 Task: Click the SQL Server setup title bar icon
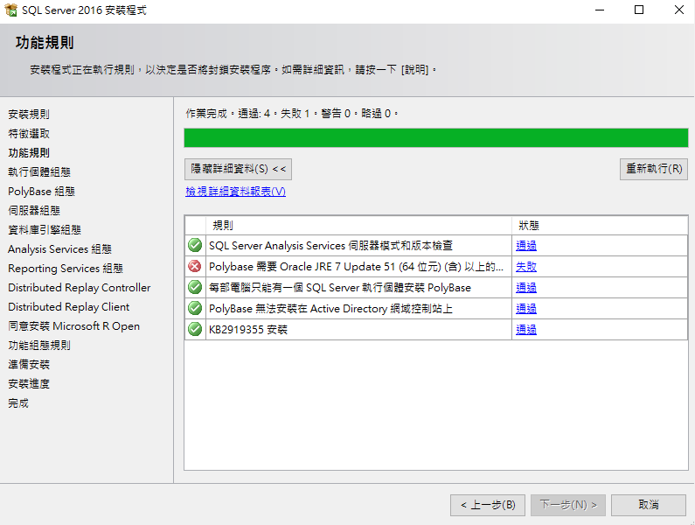(x=10, y=10)
